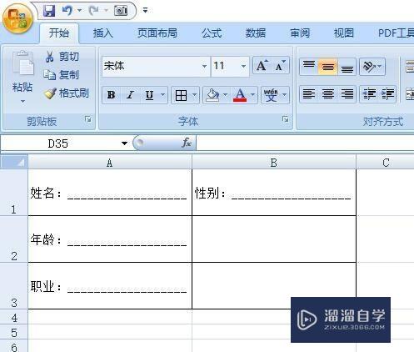
Task: Open the 字体 dialog launcher
Action: (x=285, y=119)
